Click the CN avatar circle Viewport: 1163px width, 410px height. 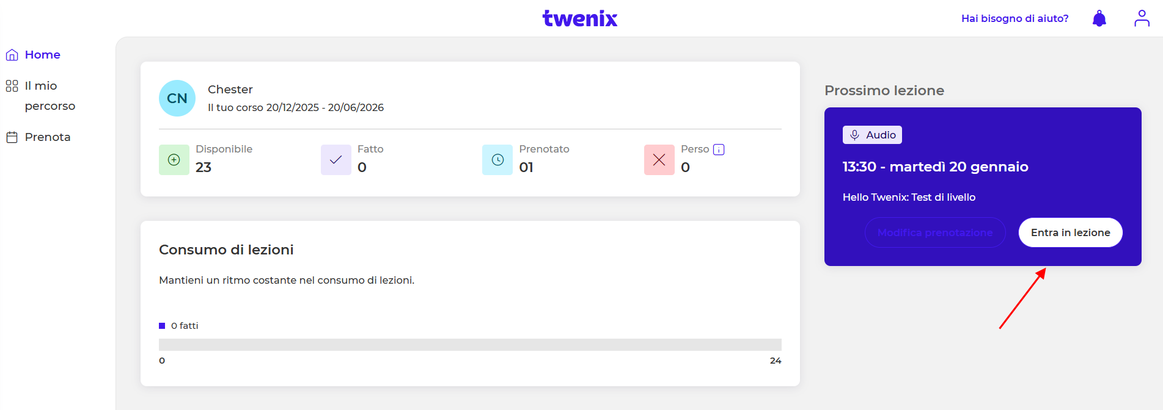177,98
